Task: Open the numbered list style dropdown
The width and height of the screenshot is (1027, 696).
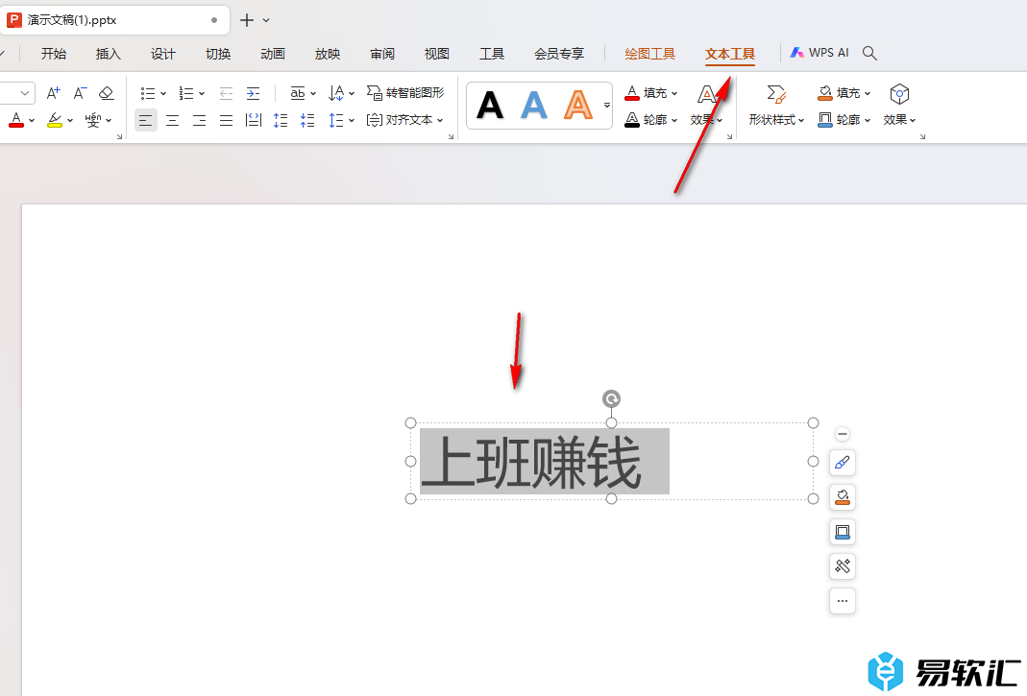Action: coord(202,94)
